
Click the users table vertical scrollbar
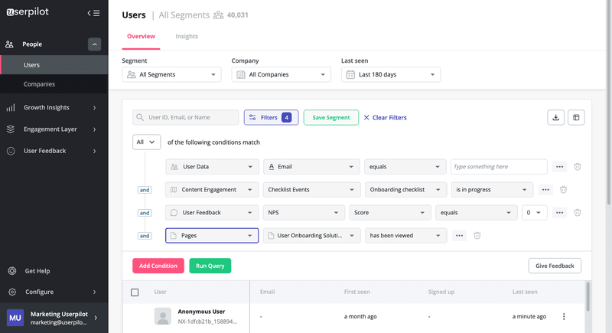click(x=588, y=296)
